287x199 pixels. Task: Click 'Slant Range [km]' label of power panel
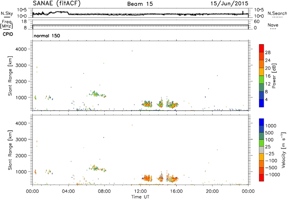(x=10, y=76)
